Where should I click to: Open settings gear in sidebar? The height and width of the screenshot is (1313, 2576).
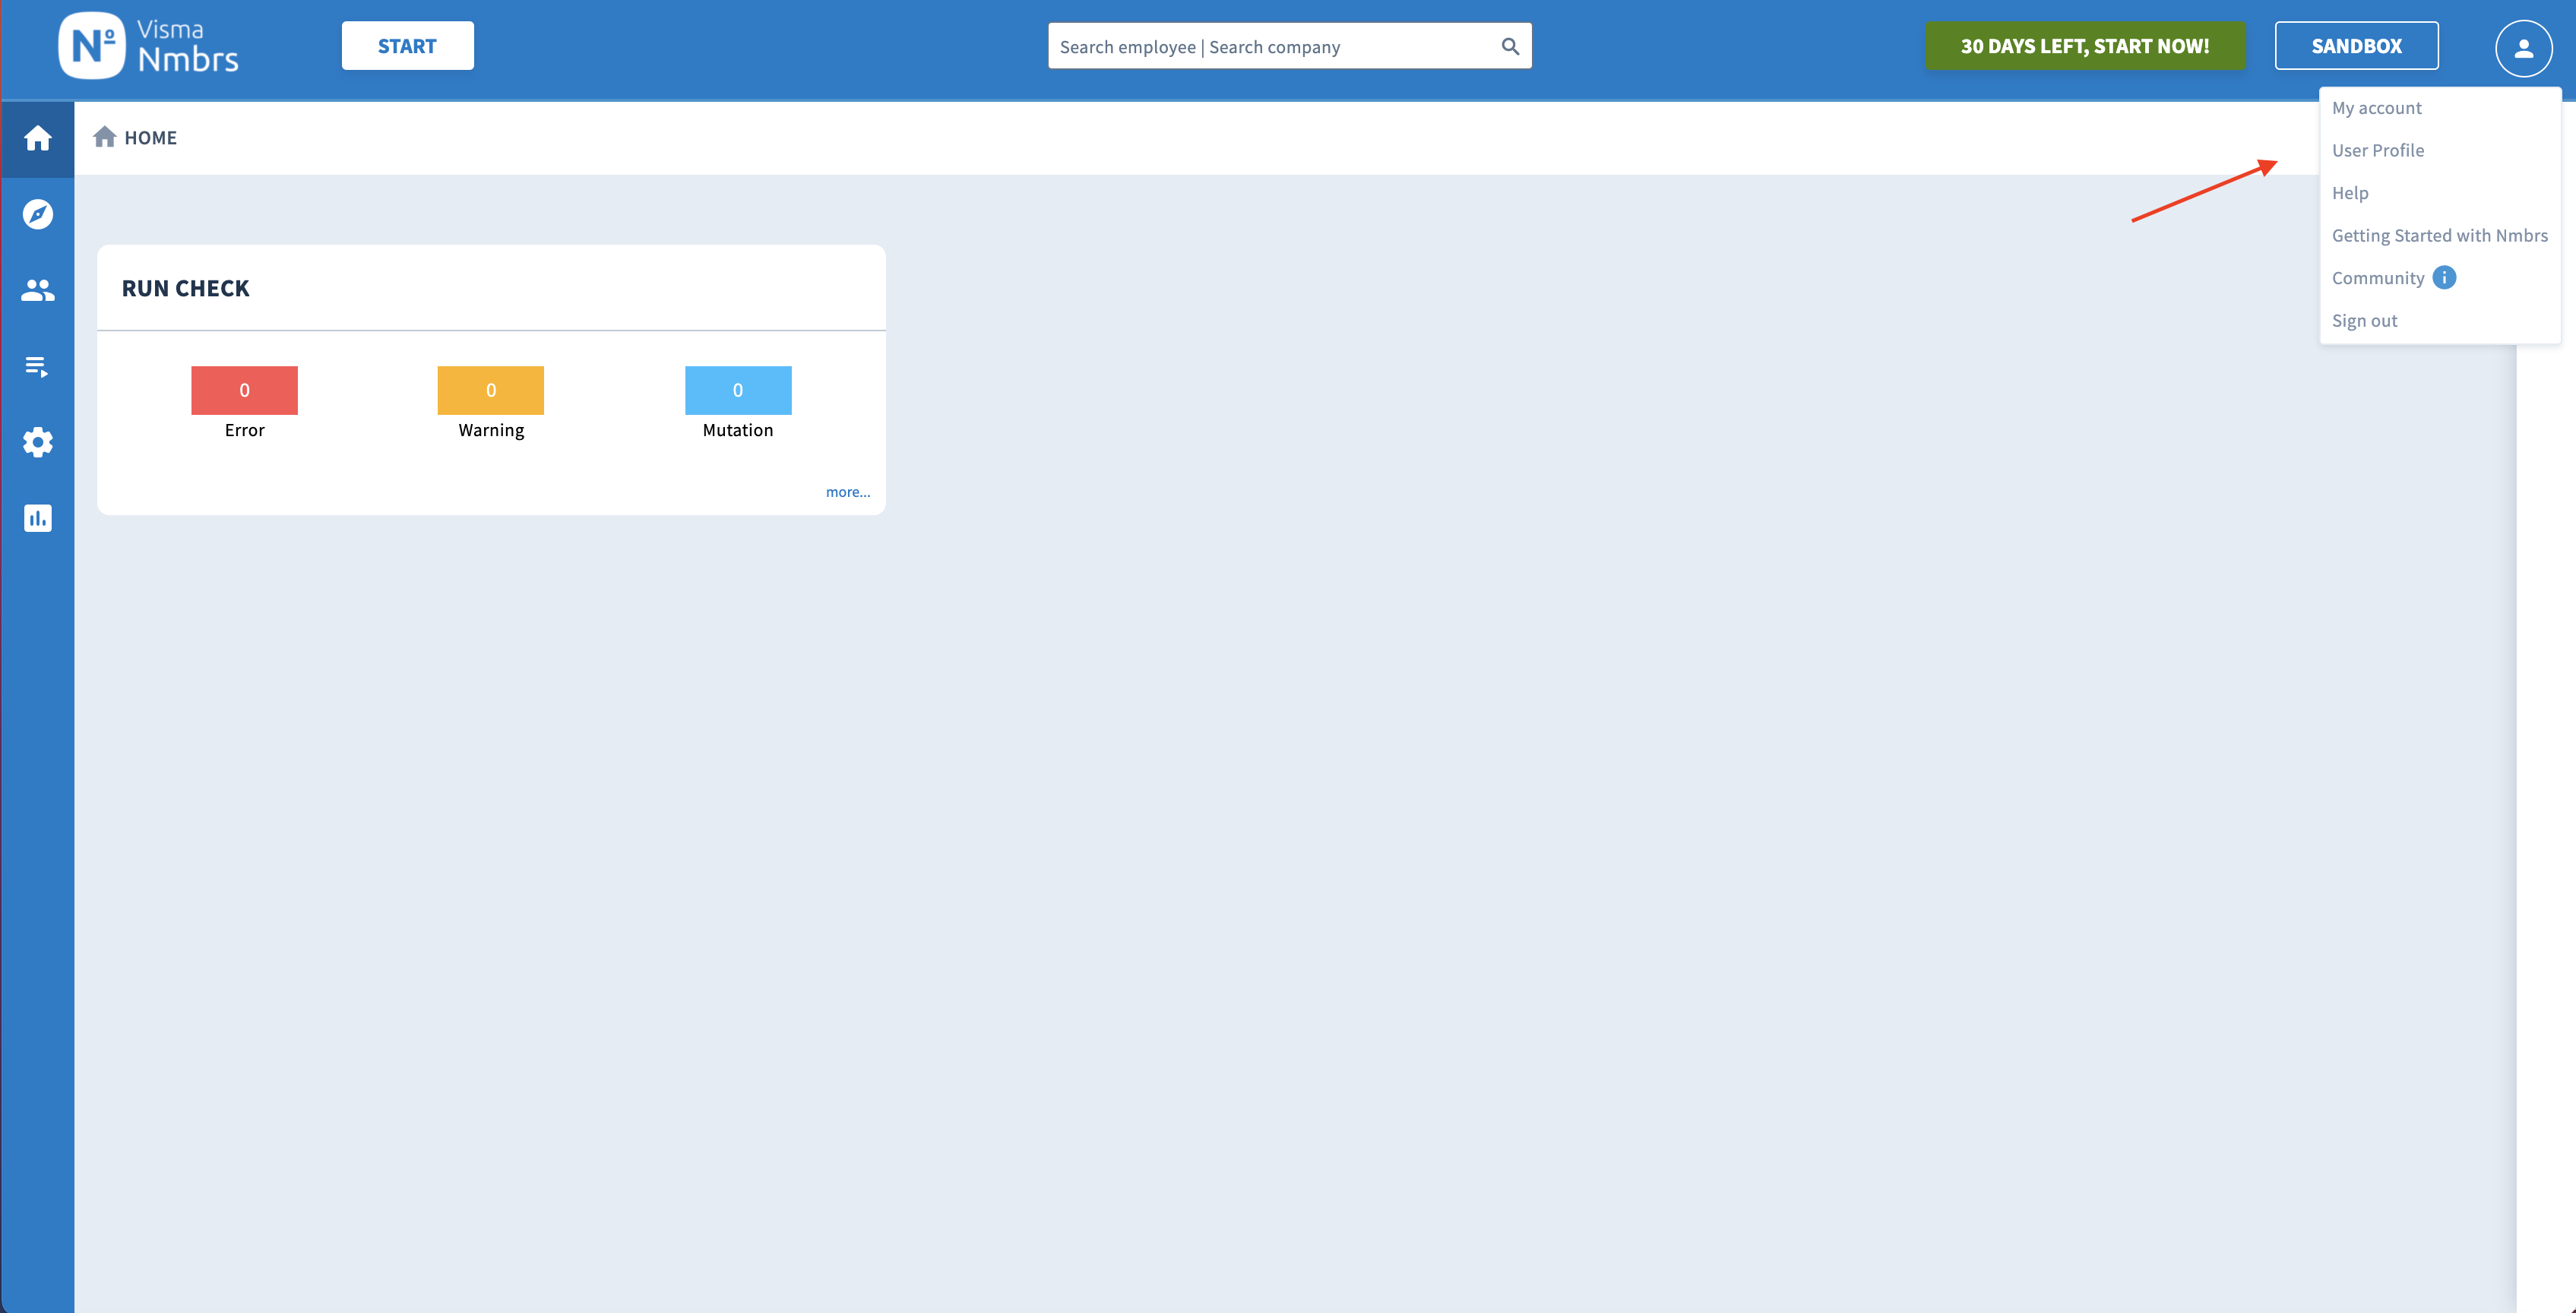38,442
